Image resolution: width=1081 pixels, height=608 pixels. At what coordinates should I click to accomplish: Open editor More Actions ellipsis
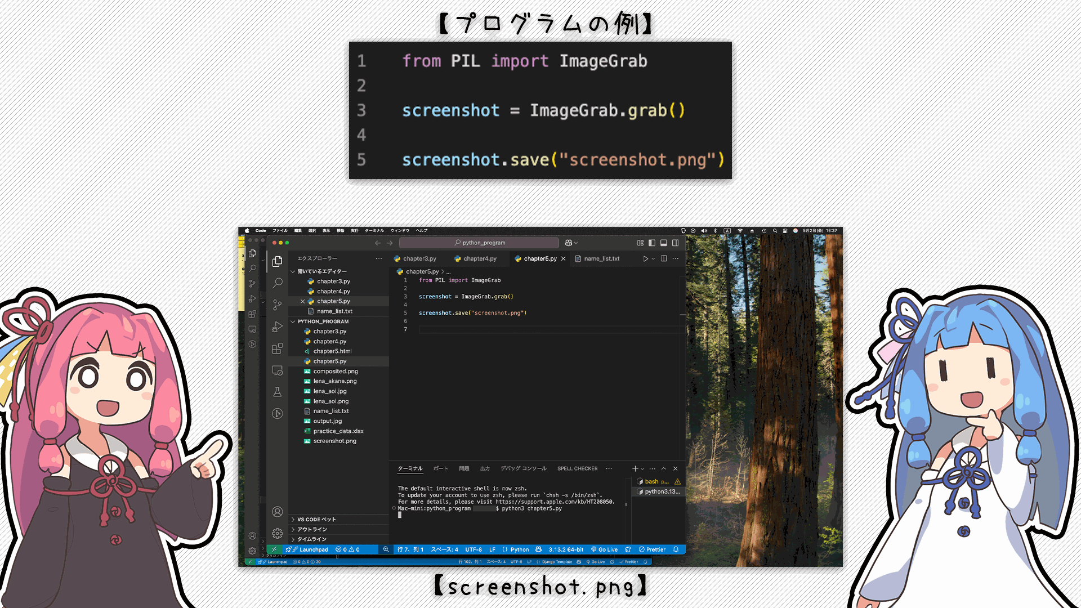pyautogui.click(x=676, y=258)
